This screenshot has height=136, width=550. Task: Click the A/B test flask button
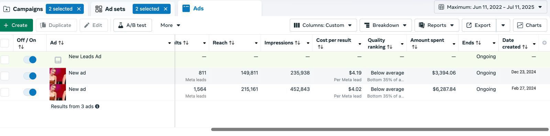tap(133, 25)
